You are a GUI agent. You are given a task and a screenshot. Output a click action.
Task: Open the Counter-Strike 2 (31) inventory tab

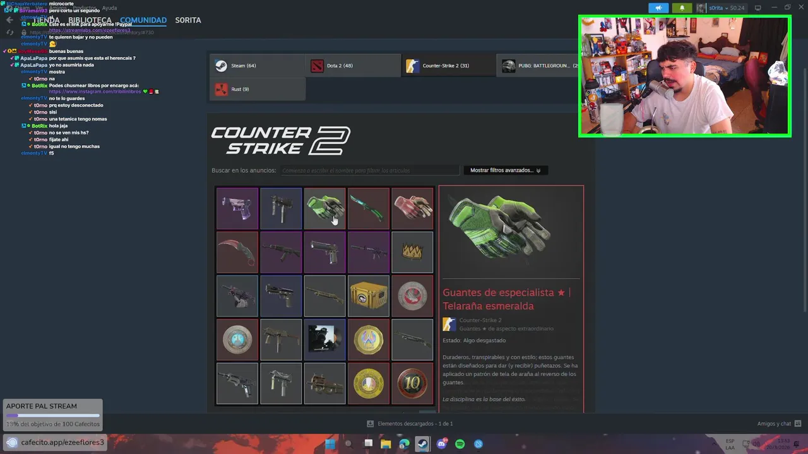point(448,66)
